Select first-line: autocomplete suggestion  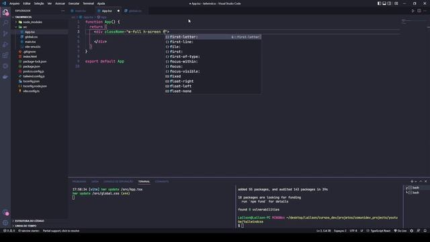[213, 42]
